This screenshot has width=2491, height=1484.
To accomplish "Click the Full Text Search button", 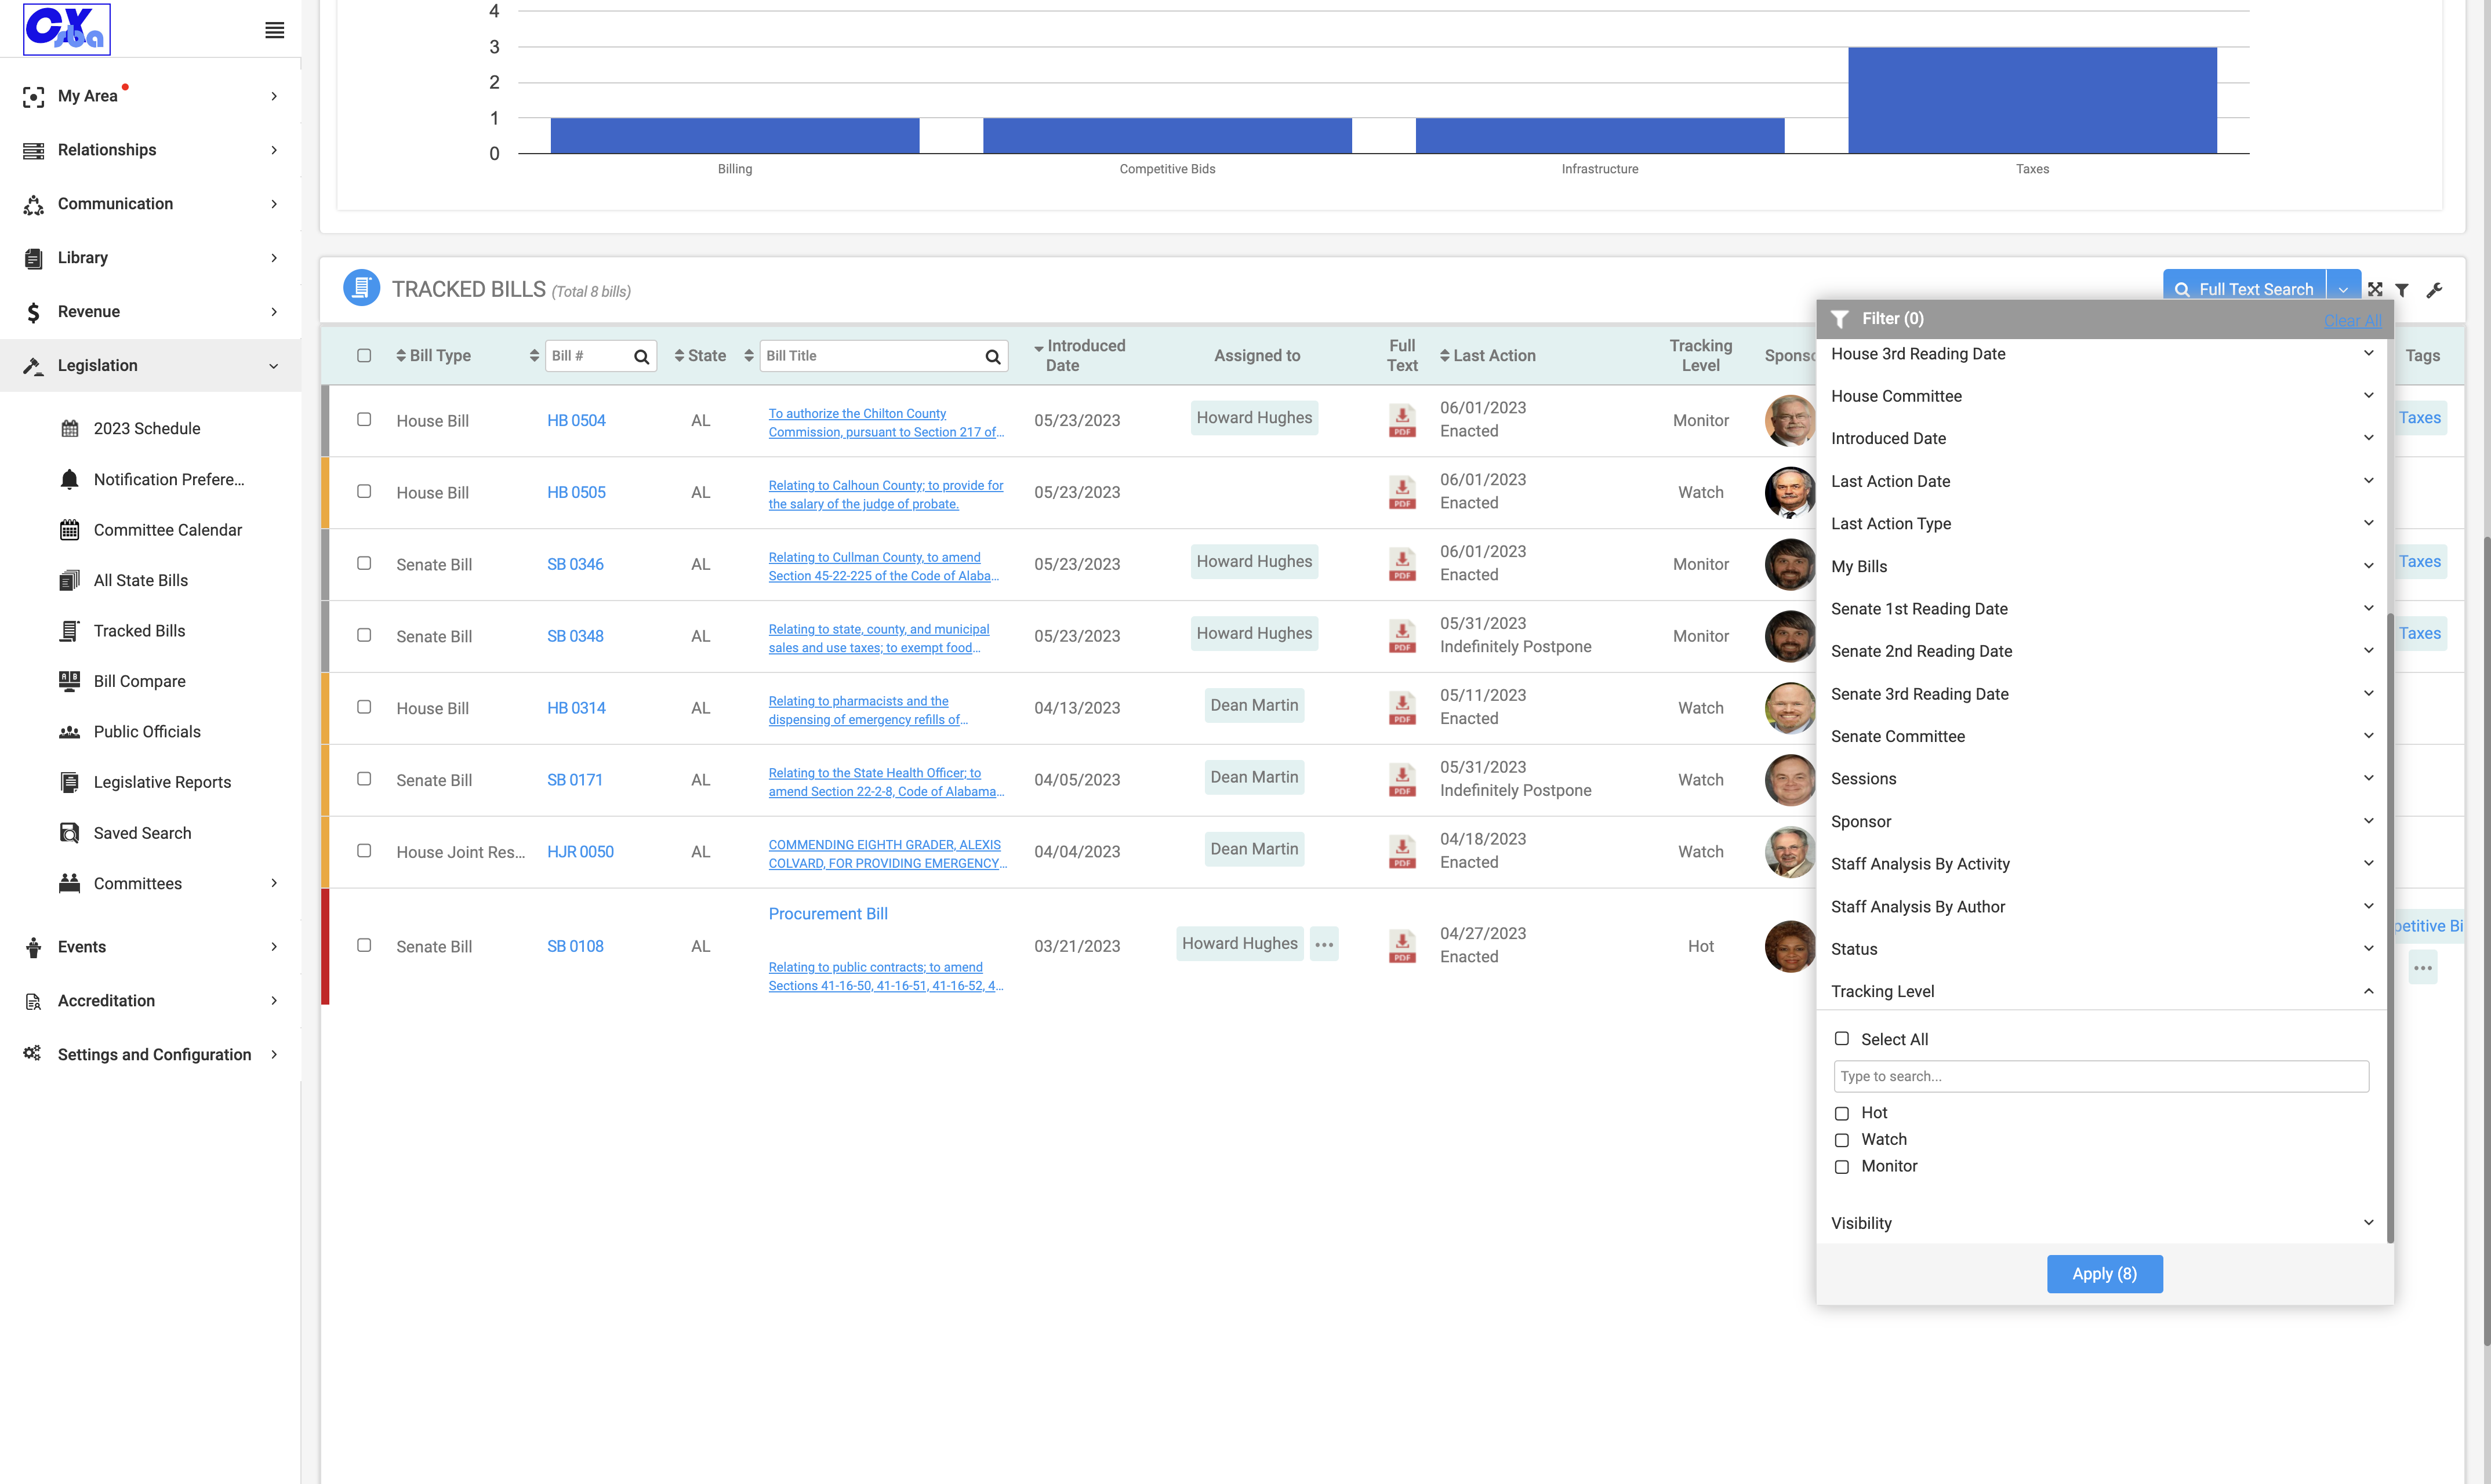I will [2245, 288].
